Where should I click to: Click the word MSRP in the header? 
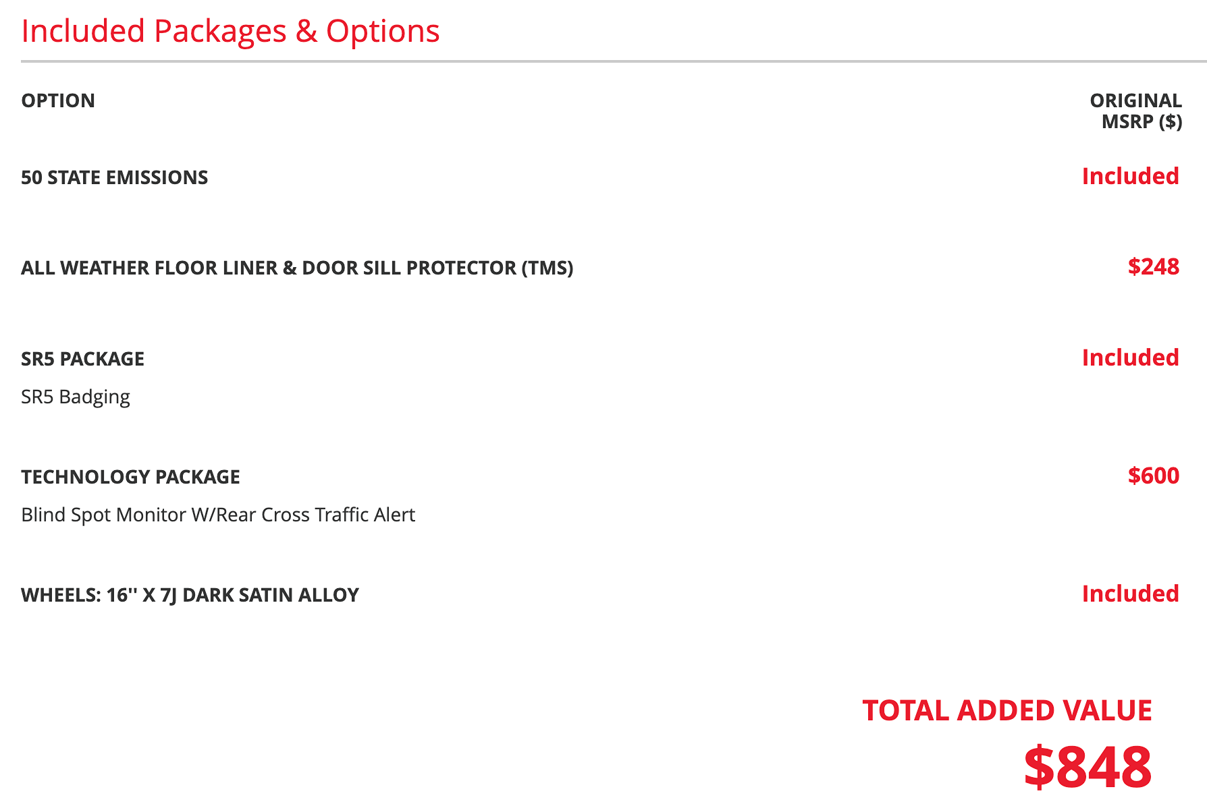click(1127, 121)
